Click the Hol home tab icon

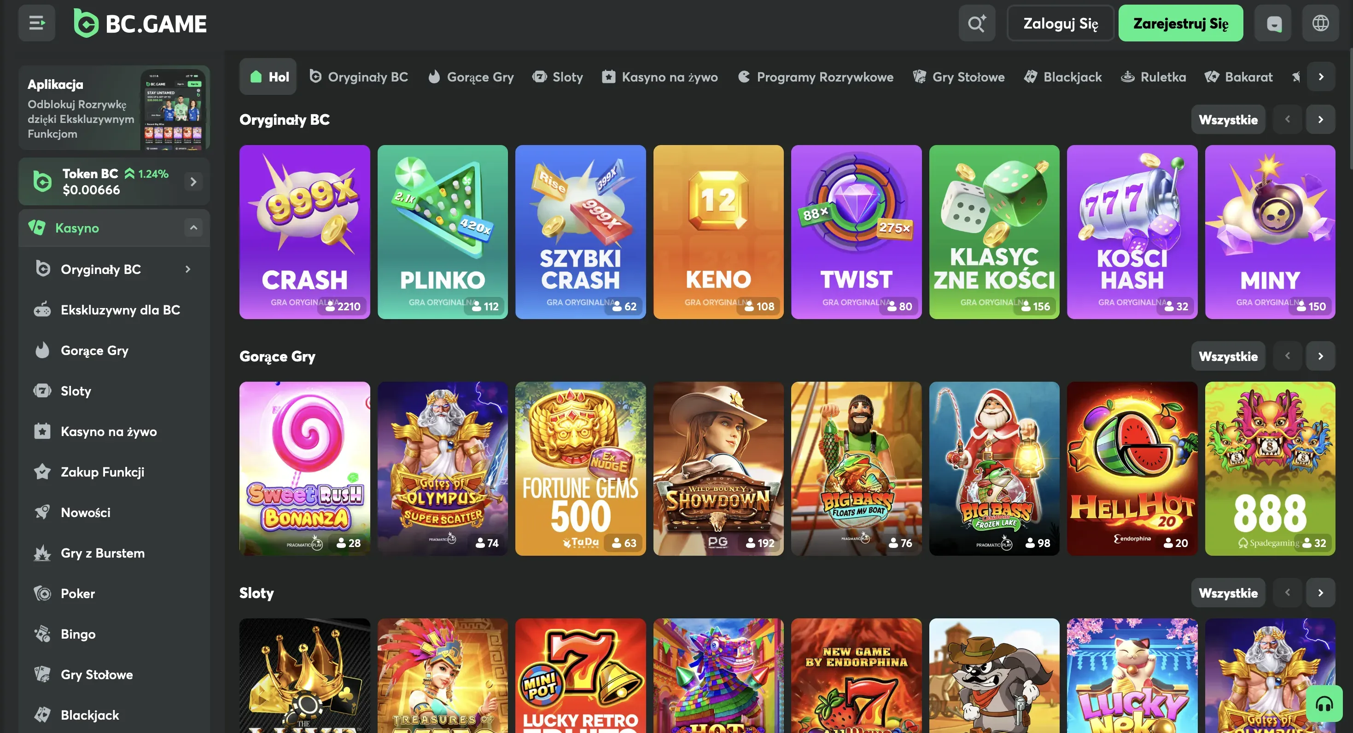coord(256,76)
